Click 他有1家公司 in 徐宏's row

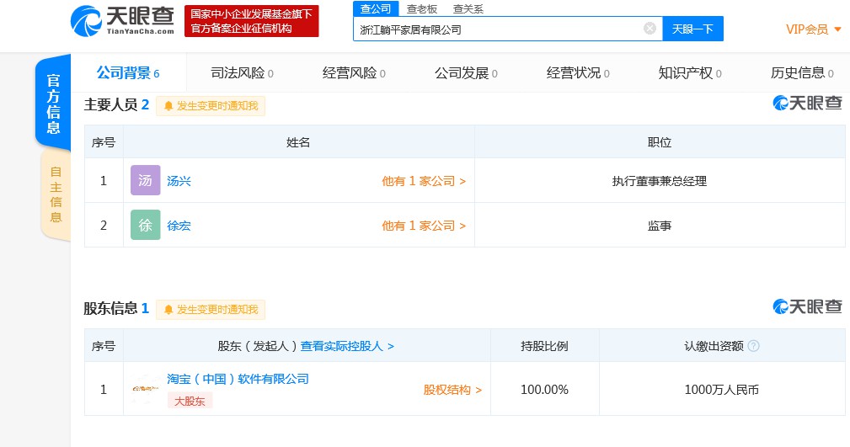click(x=424, y=226)
